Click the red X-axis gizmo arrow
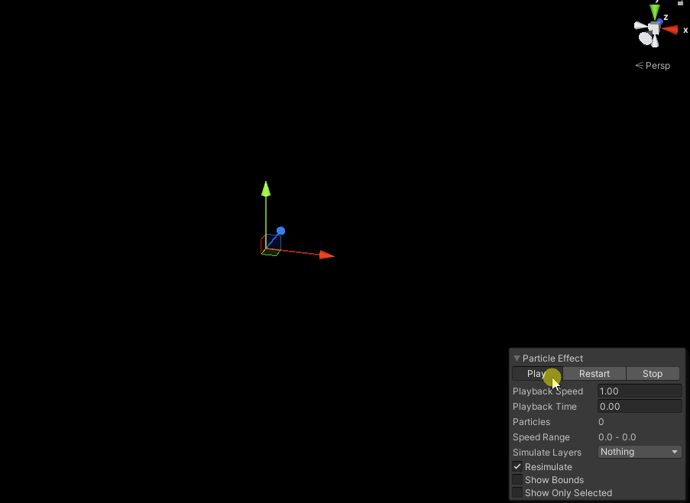The image size is (690, 503). coord(327,255)
